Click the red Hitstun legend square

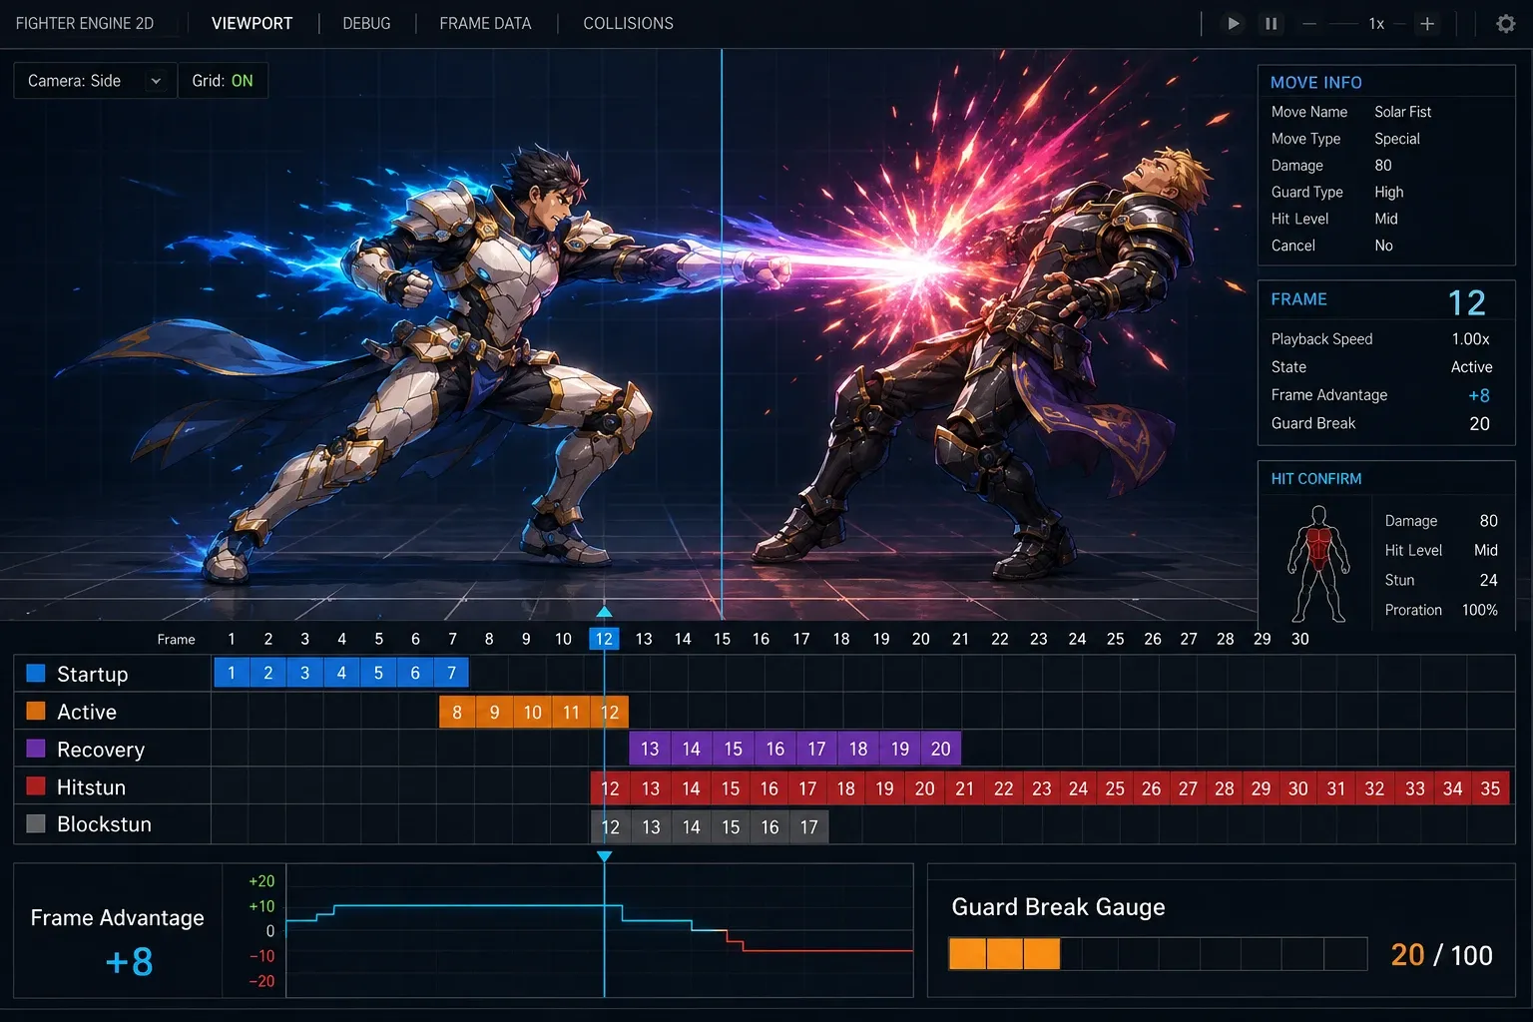pyautogui.click(x=36, y=786)
